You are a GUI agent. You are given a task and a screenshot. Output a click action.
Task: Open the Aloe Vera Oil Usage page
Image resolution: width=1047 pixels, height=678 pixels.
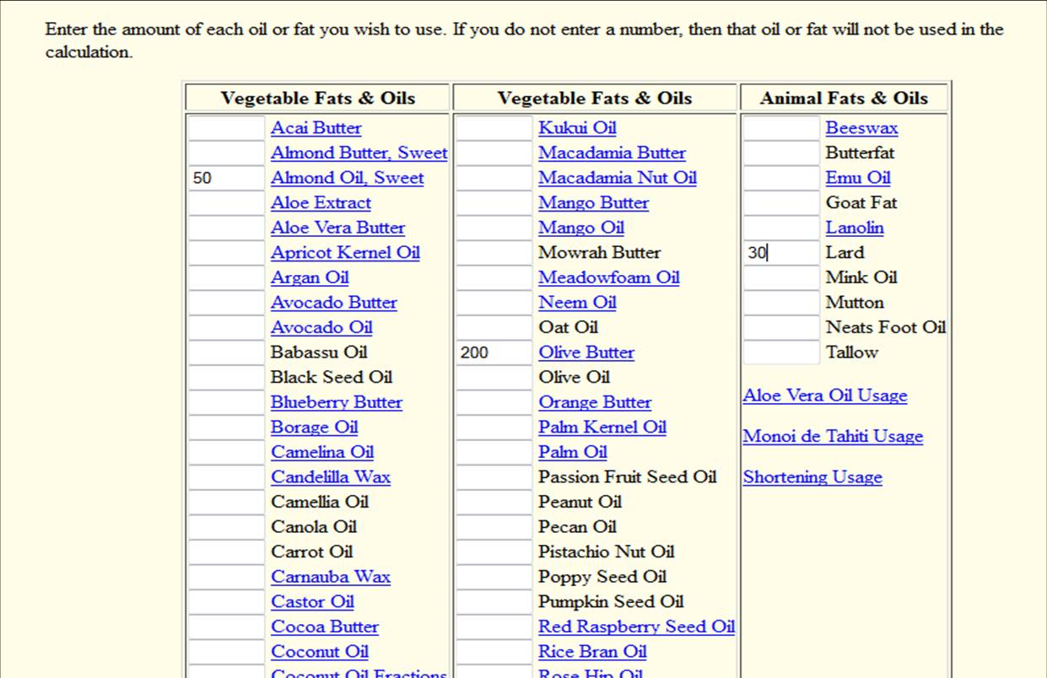[824, 395]
